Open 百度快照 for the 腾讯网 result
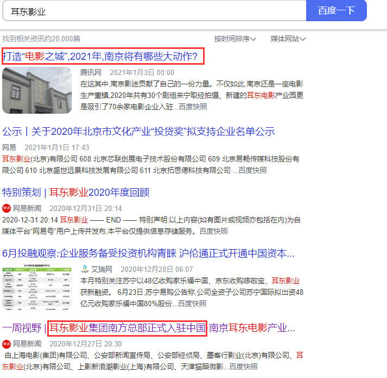The height and width of the screenshot is (378, 387). point(193,107)
